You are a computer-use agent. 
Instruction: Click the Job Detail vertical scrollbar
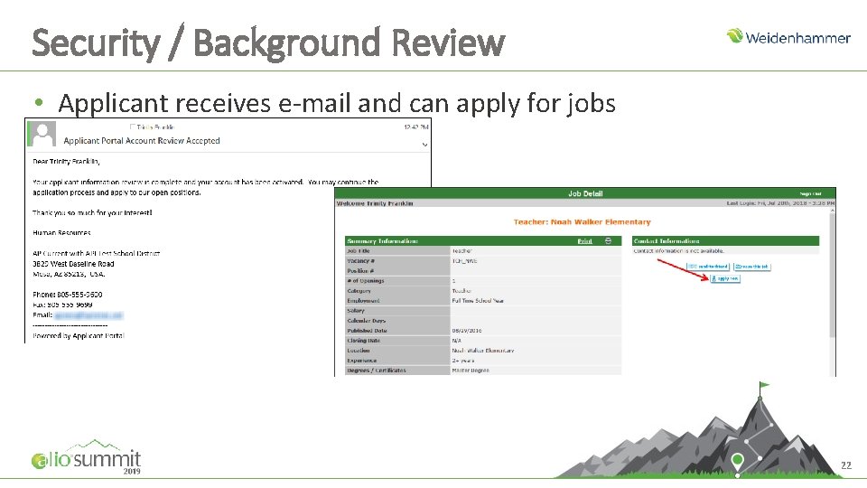(832, 274)
